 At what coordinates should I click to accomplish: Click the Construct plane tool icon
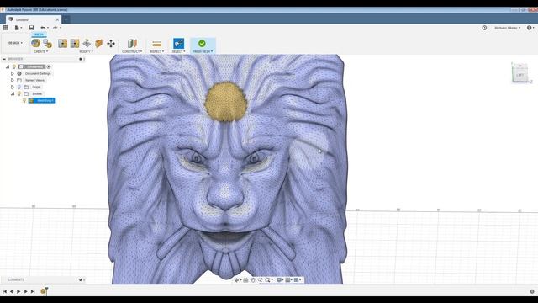[132, 43]
